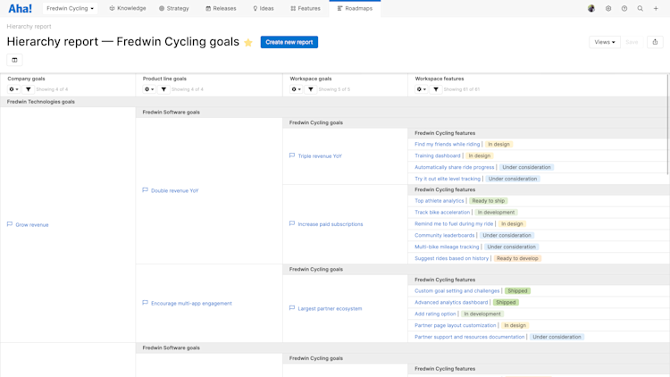Open Product line goals gear dropdown
Viewport: 670px width, 377px height.
coord(149,89)
